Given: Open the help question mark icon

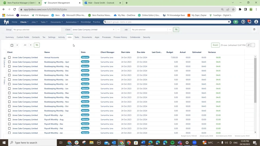Looking at the screenshot, I should [243, 22].
